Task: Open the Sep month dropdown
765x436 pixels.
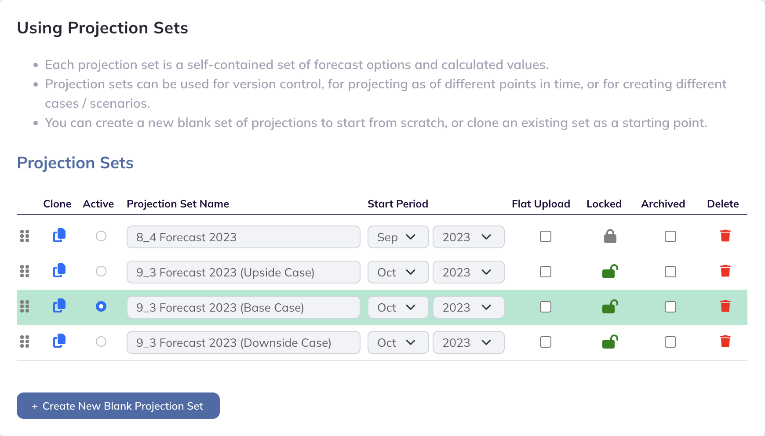Action: 398,237
